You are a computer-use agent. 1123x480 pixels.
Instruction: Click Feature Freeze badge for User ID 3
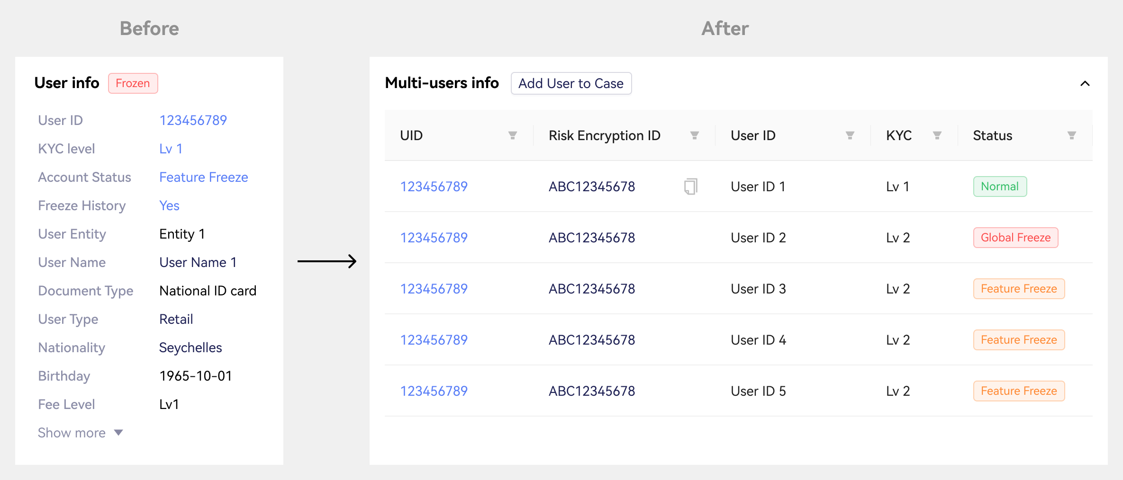pyautogui.click(x=1019, y=289)
